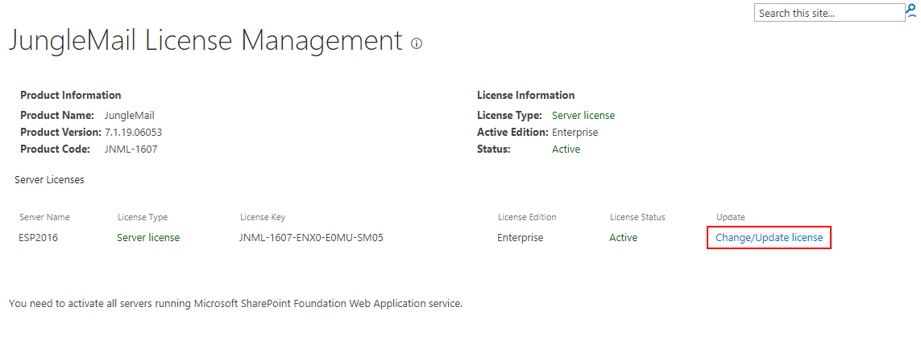The width and height of the screenshot is (921, 344).
Task: Click the JungleMail License Management title
Action: [205, 41]
